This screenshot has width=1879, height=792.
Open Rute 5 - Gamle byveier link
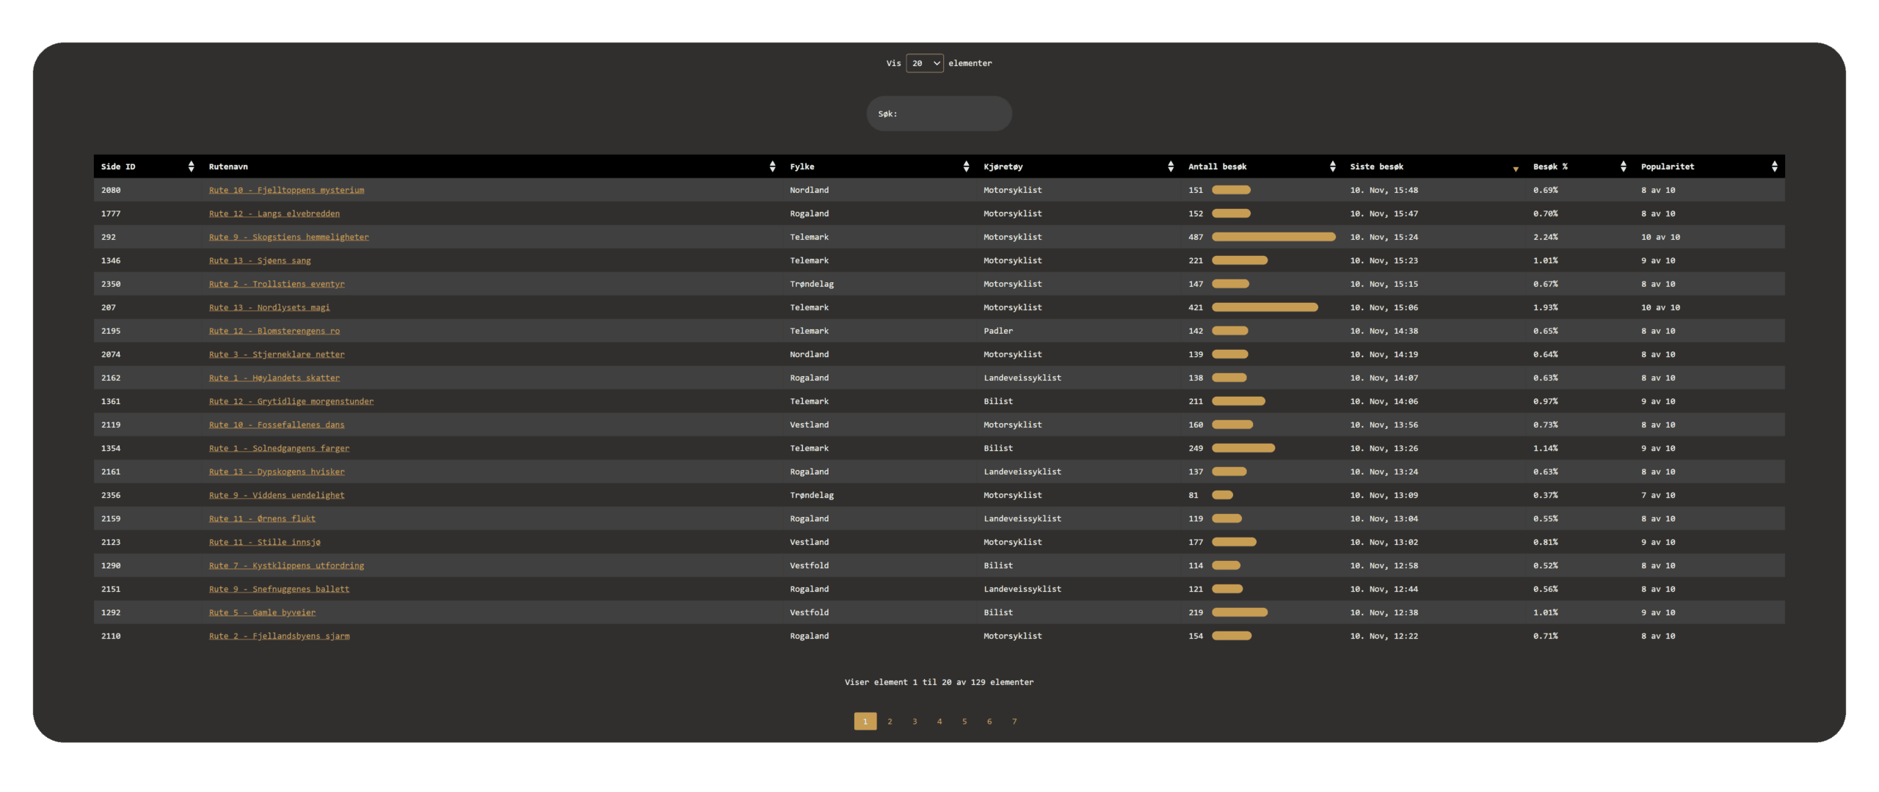click(262, 612)
